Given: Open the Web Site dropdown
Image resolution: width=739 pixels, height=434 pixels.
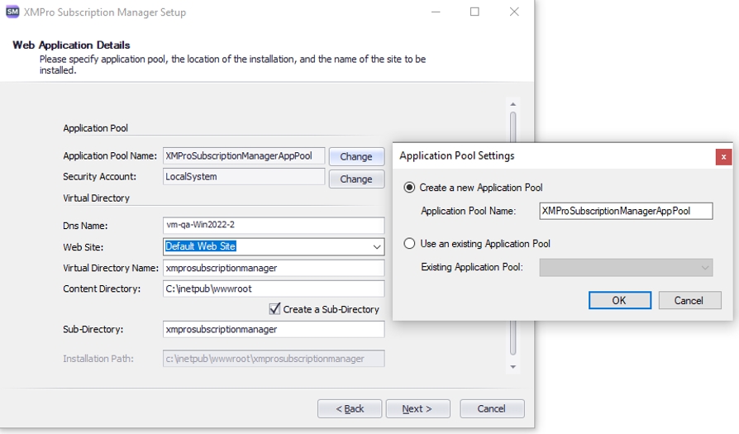Looking at the screenshot, I should [377, 246].
